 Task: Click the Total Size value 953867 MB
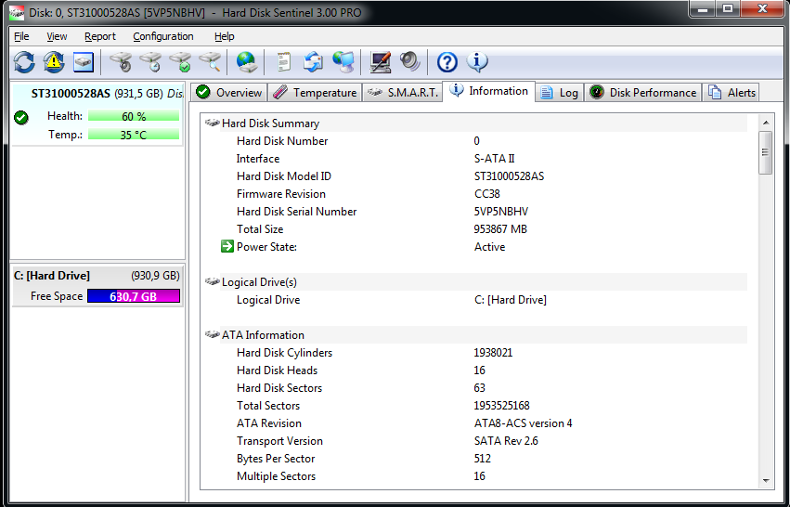coord(500,228)
